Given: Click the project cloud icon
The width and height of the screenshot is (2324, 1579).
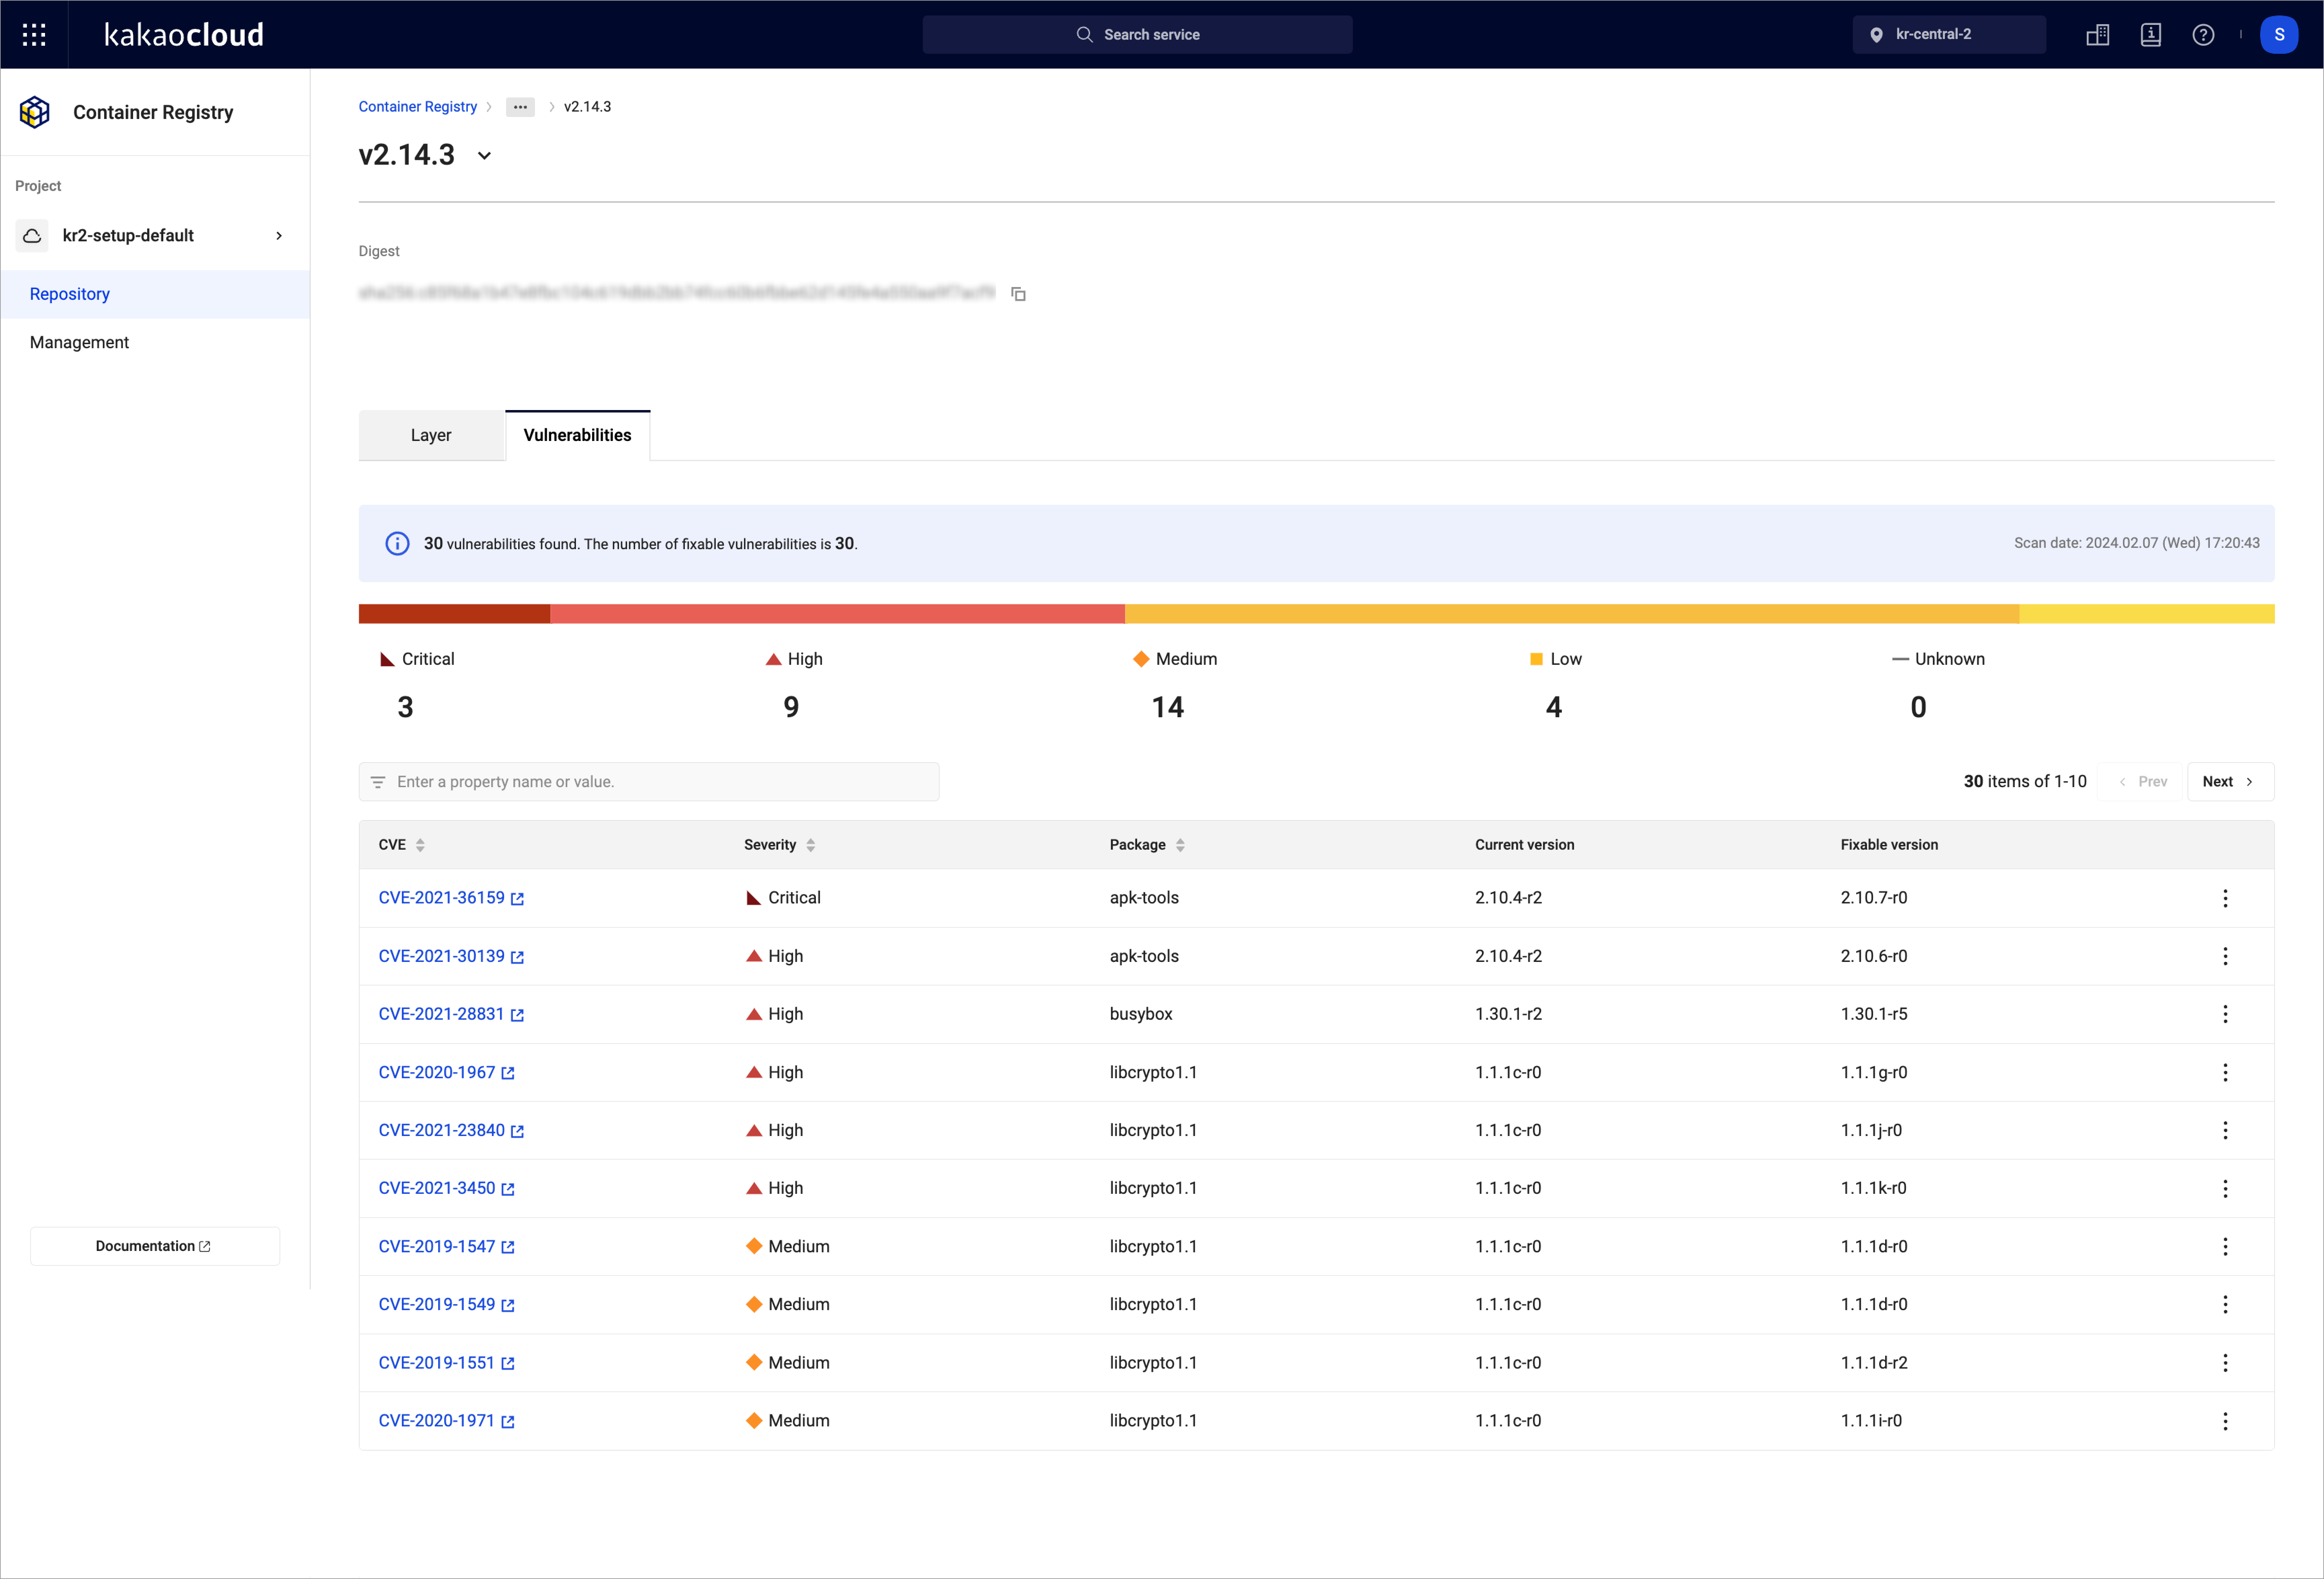Looking at the screenshot, I should point(32,236).
